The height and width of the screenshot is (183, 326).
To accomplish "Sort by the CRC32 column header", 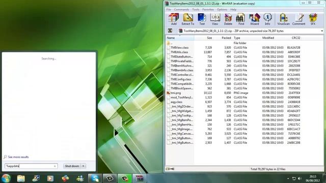I will pos(293,38).
